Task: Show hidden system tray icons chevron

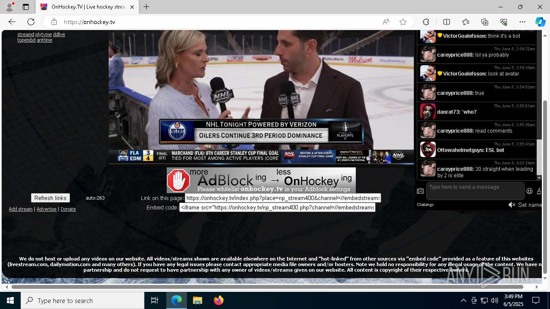Action: [x=463, y=300]
